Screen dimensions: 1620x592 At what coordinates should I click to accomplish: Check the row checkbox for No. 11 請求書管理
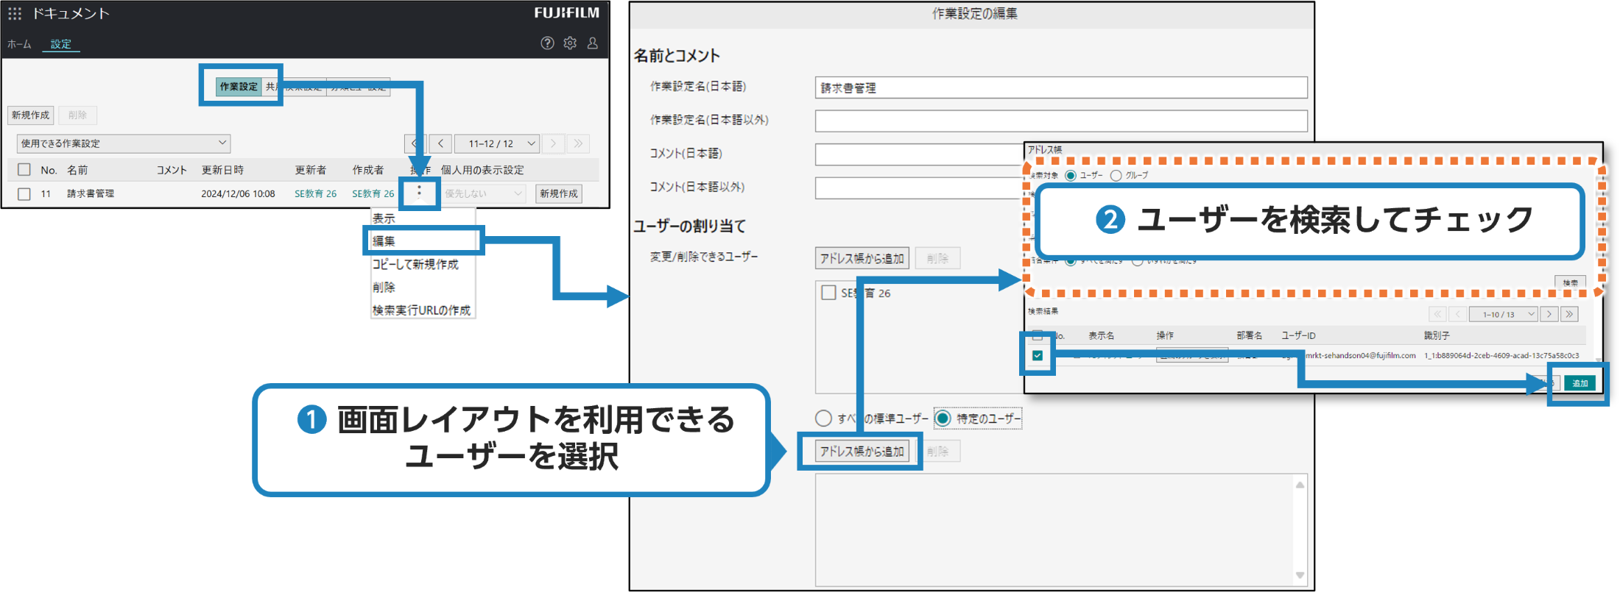[x=24, y=193]
